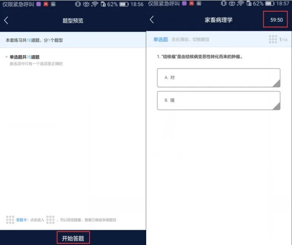
Task: Tap the battery icon in right status bar
Action: pyautogui.click(x=270, y=3)
